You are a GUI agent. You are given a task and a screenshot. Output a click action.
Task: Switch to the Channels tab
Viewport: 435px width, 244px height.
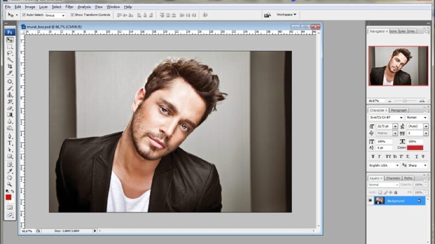[x=393, y=178]
